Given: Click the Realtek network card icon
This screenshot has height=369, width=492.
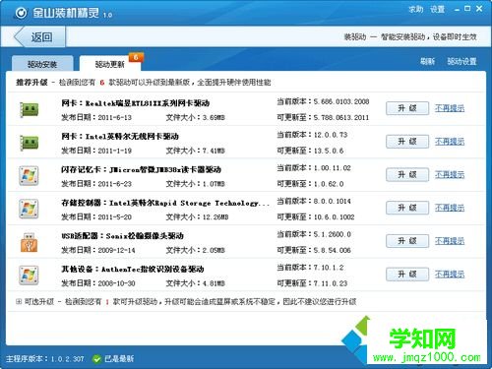Looking at the screenshot, I should (x=30, y=109).
